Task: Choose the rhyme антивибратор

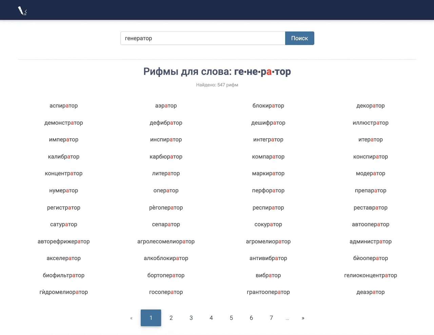Action: pyautogui.click(x=268, y=258)
